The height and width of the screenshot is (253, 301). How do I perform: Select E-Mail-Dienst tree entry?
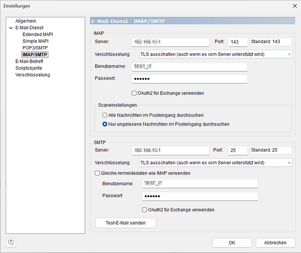pos(29,28)
